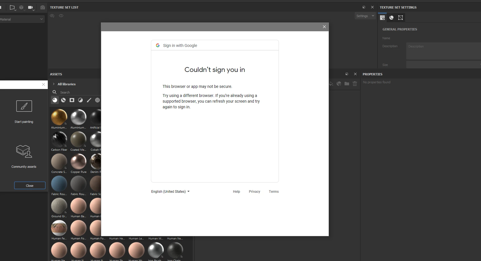Open the English (United States) language dropdown
Viewport: 481px width, 261px height.
coord(170,192)
